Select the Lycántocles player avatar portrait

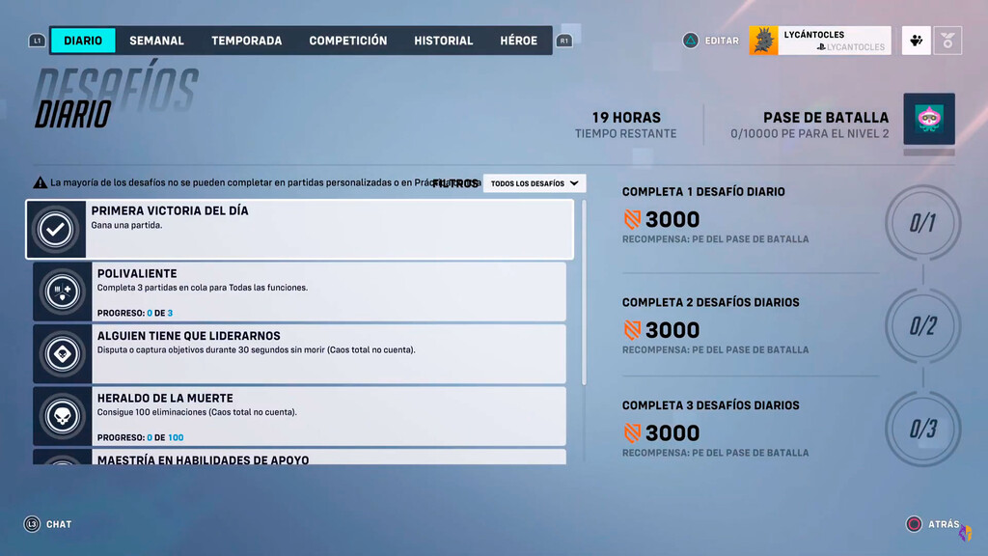click(763, 40)
